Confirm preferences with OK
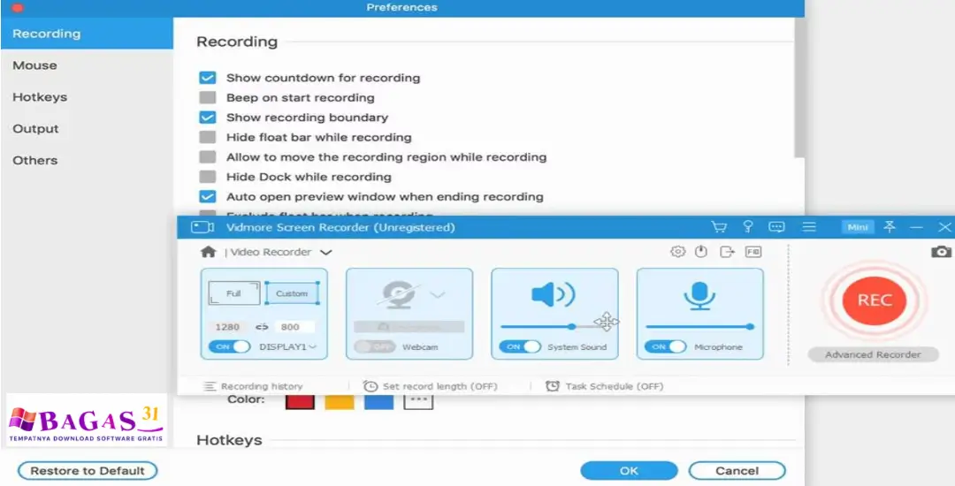This screenshot has width=955, height=486. (630, 471)
